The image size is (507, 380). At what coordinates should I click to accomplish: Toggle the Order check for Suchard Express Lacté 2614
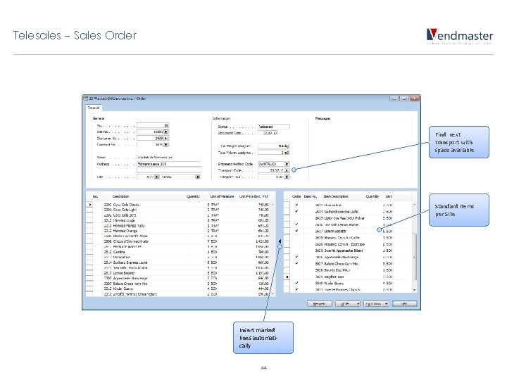[x=296, y=211]
